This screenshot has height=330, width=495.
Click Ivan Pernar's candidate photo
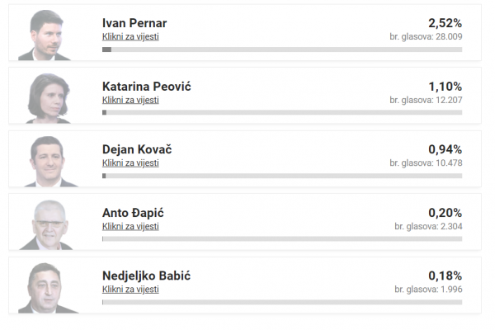(x=49, y=35)
